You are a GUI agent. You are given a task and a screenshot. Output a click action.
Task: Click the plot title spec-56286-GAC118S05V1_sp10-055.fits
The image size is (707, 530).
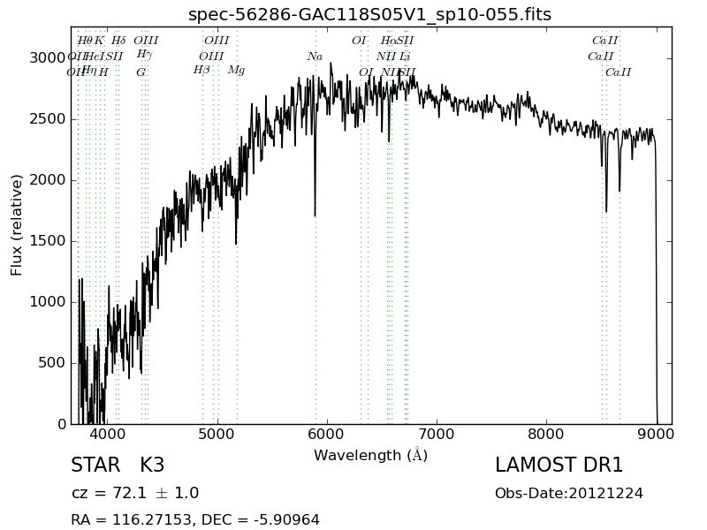click(369, 14)
